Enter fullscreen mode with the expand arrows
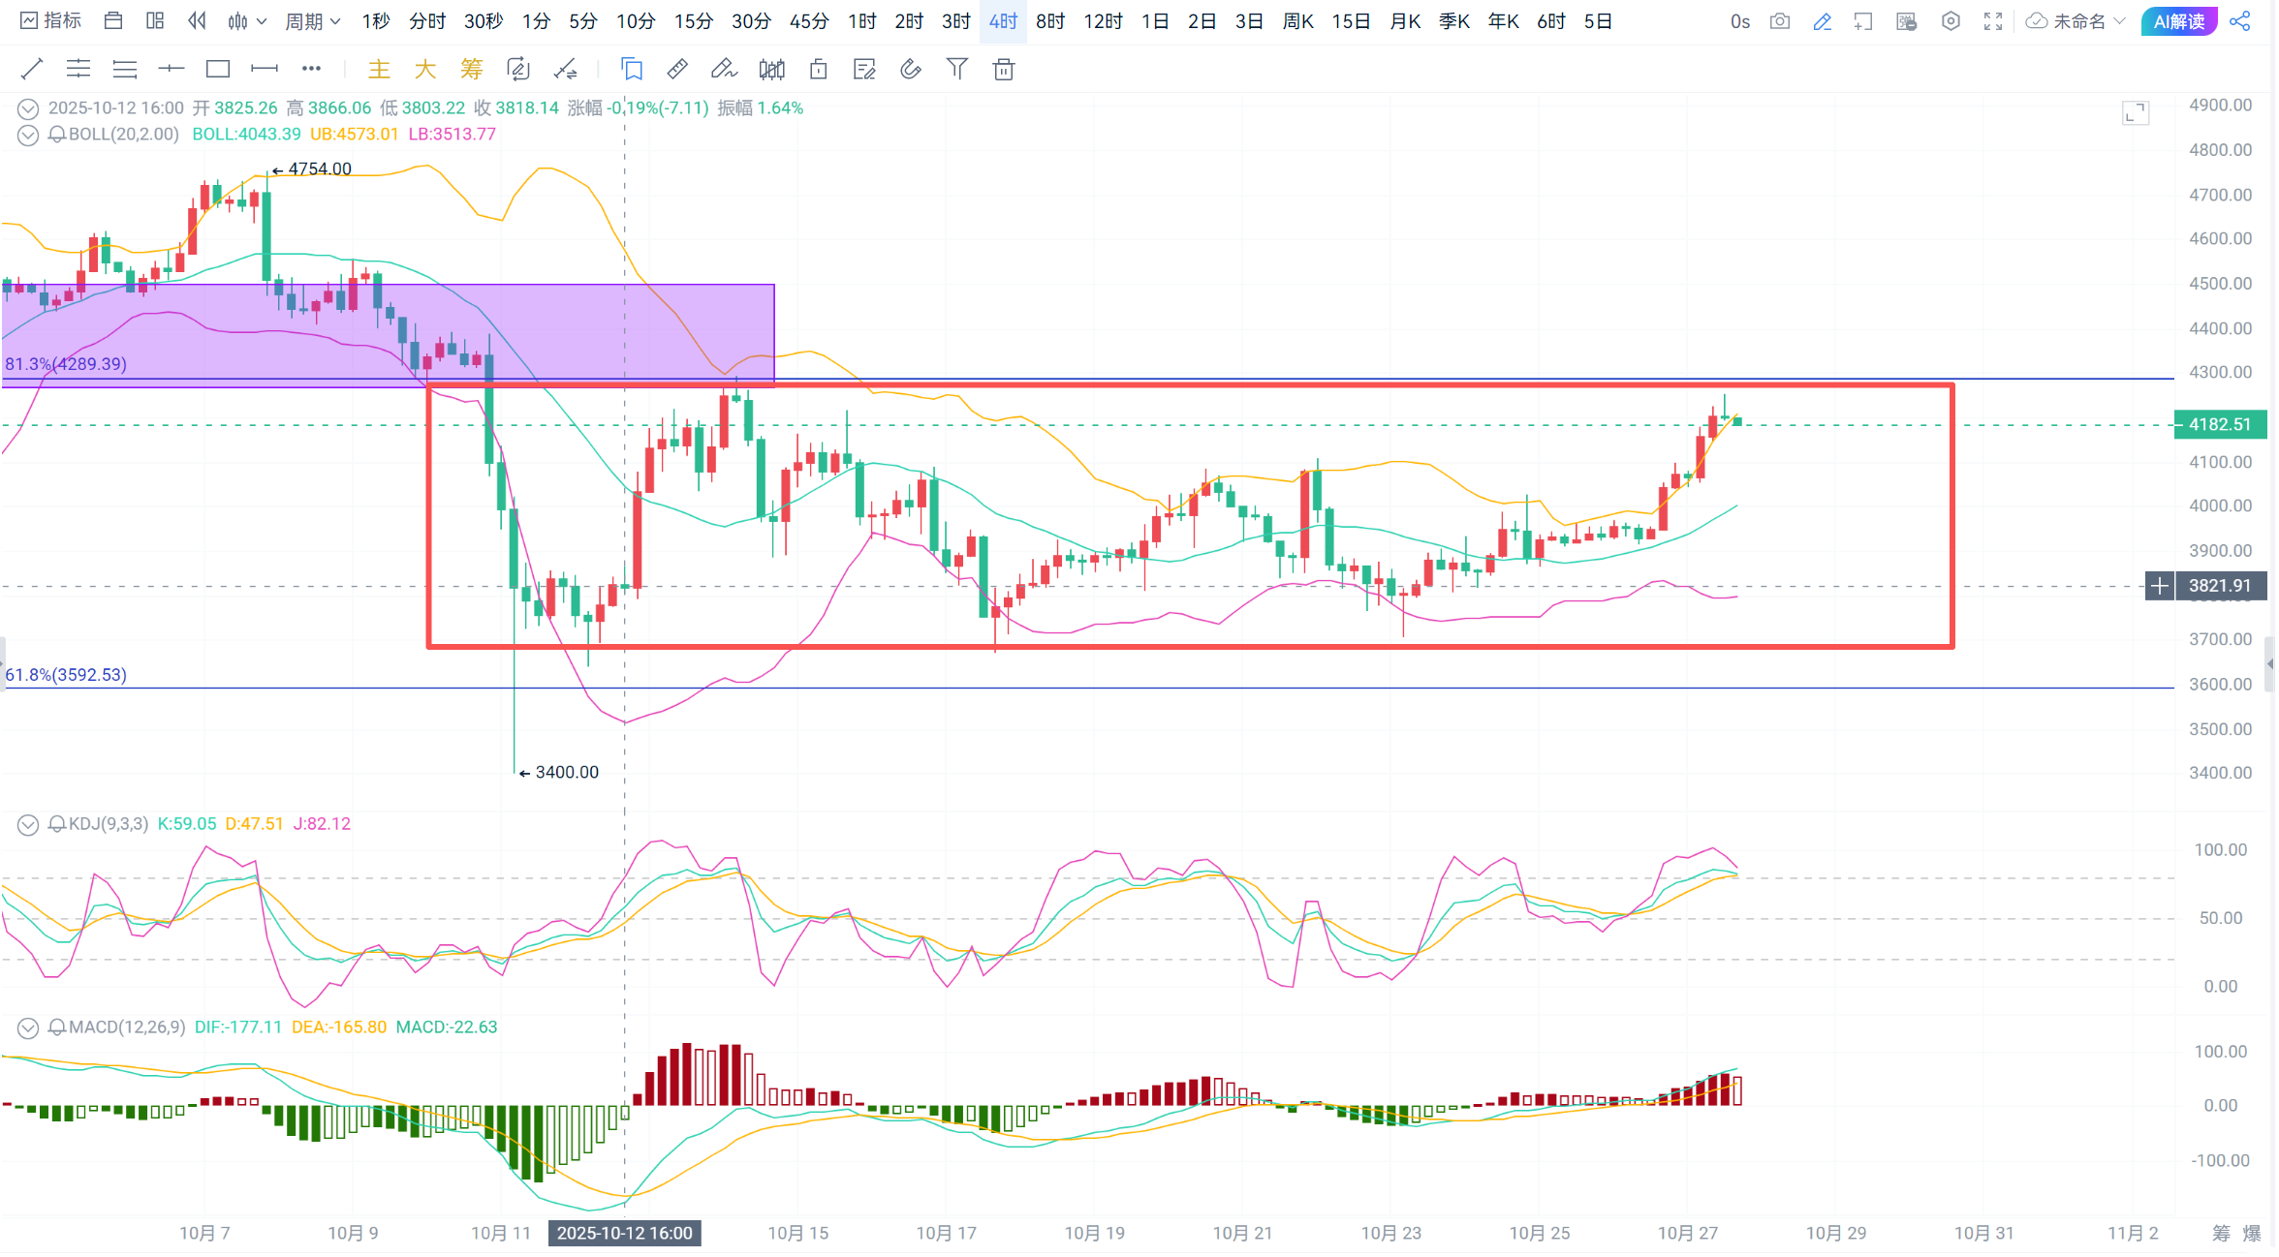This screenshot has height=1257, width=2279. [x=1993, y=21]
